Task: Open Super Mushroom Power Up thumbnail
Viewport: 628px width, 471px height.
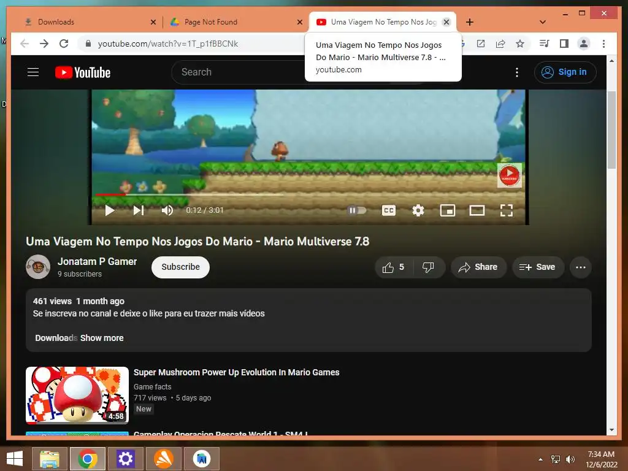Action: point(77,396)
